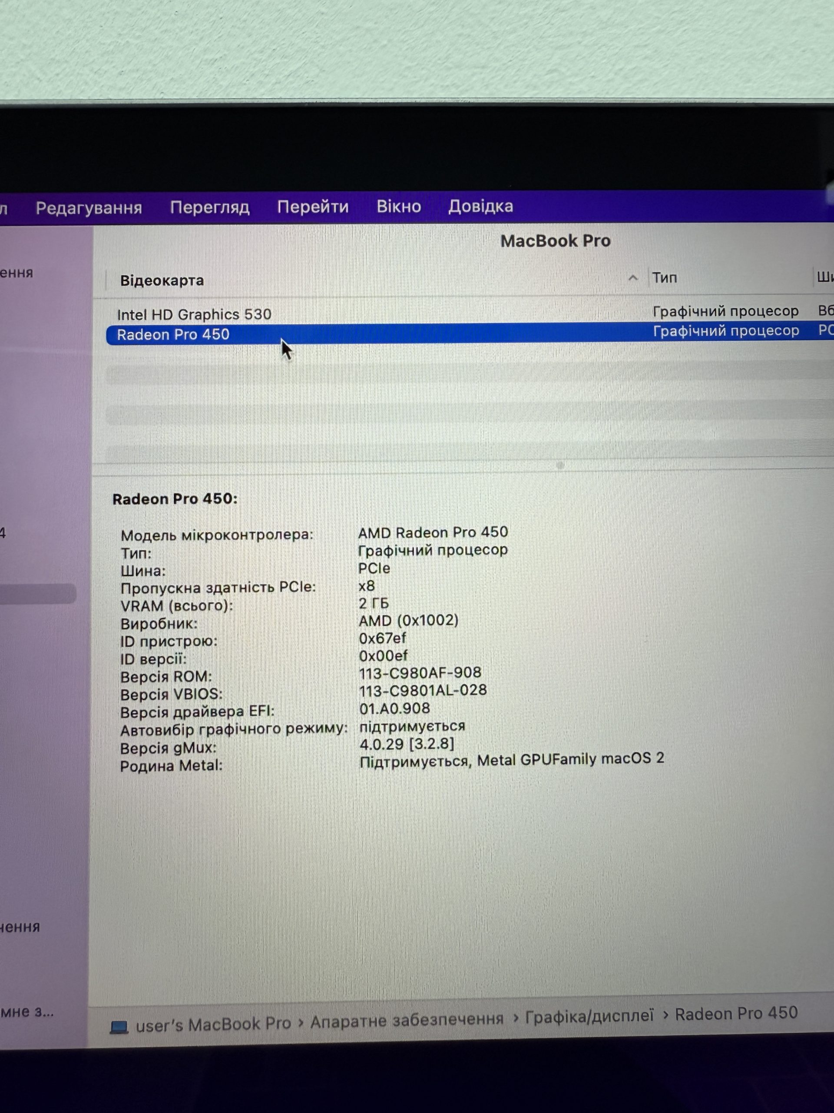
Task: Click the Родина Metal label
Action: [171, 766]
